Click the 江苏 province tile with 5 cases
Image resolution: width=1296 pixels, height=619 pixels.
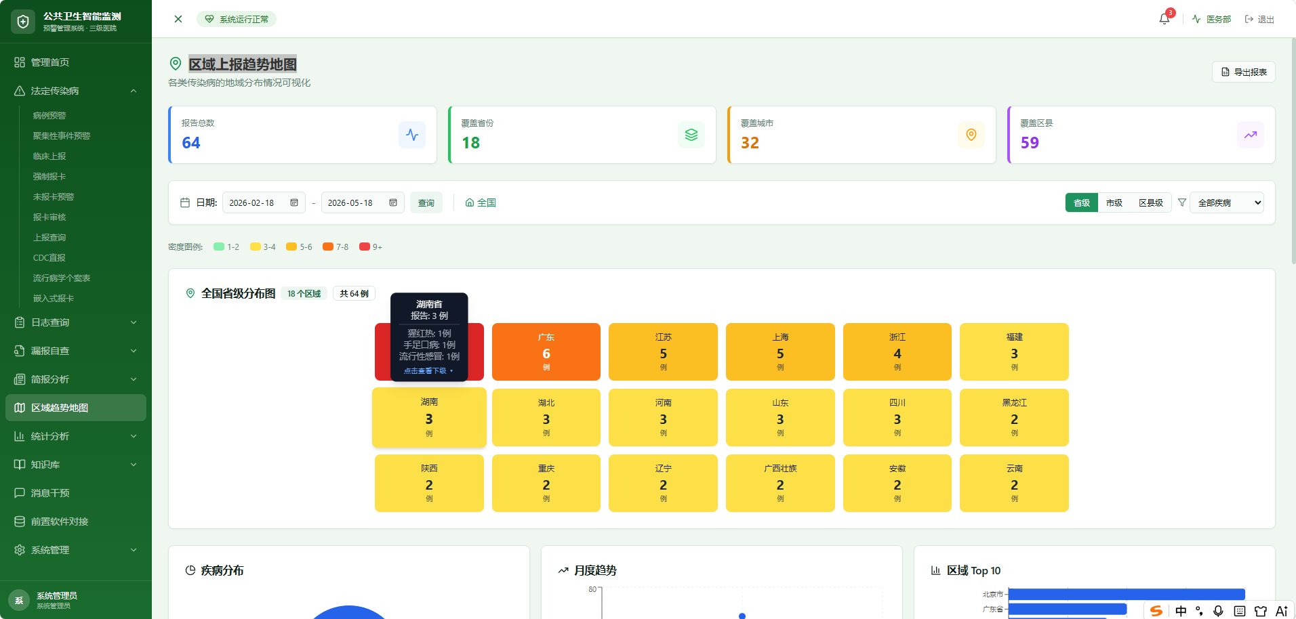(x=663, y=352)
